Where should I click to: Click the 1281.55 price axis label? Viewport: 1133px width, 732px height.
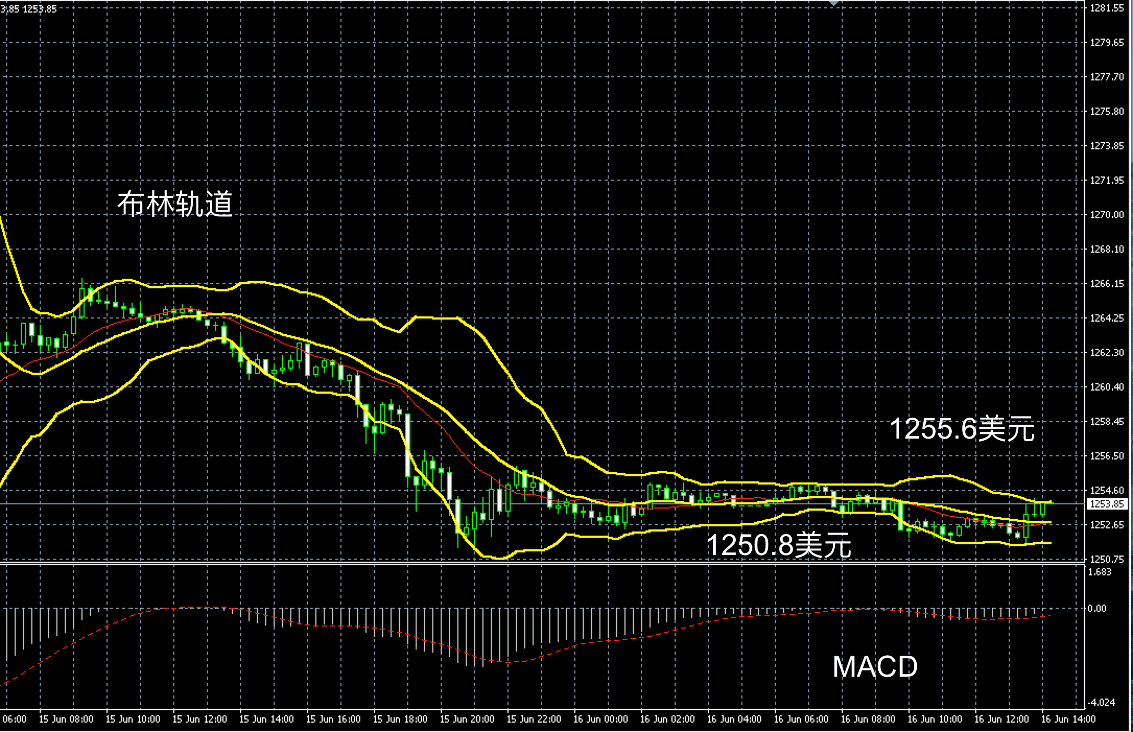(1107, 8)
